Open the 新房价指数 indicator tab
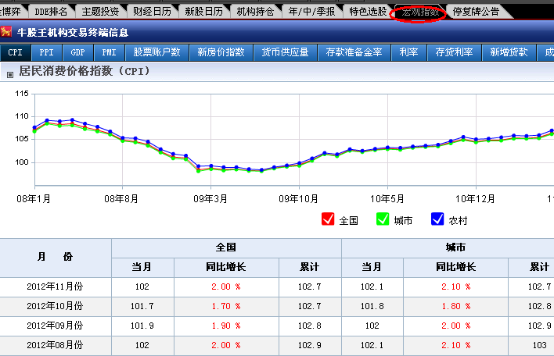The width and height of the screenshot is (554, 356). (x=221, y=52)
